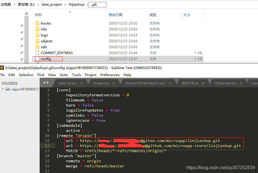The width and height of the screenshot is (258, 173).
Task: Select the forward navigation arrow in Sublime's tab bar
Action: tap(48, 83)
